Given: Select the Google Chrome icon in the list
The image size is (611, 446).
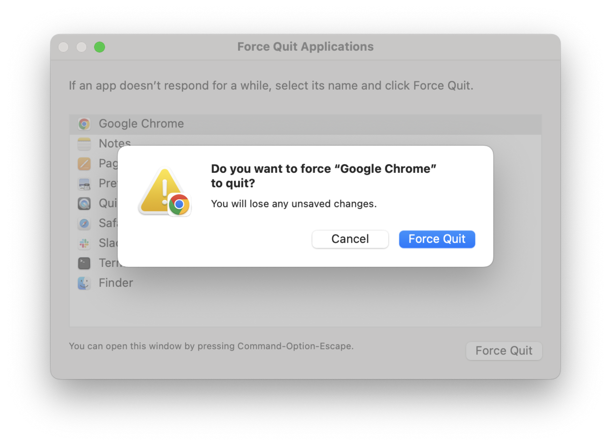Looking at the screenshot, I should click(x=84, y=124).
